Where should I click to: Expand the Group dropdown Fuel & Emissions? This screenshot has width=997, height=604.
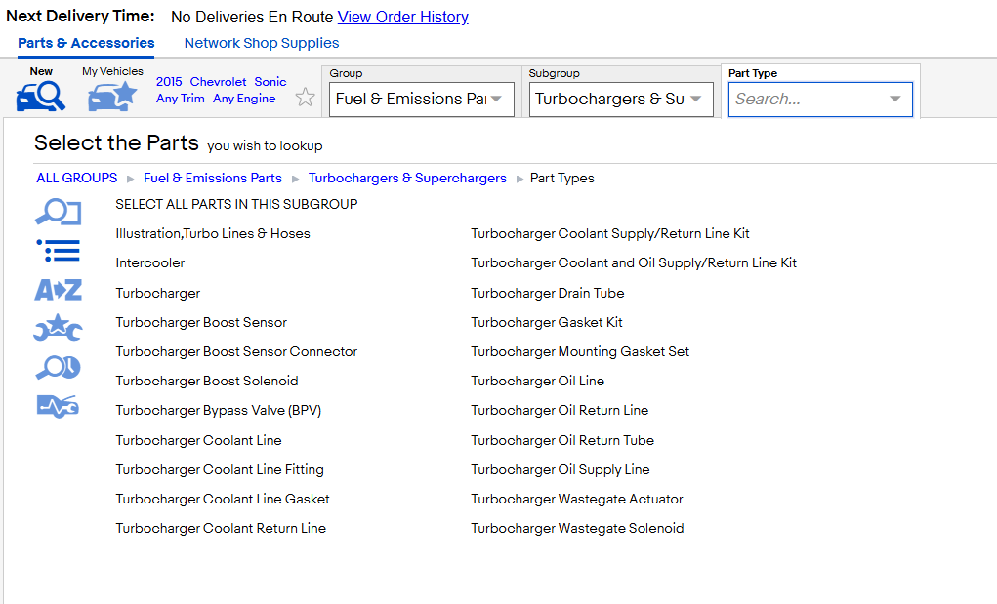coord(422,100)
